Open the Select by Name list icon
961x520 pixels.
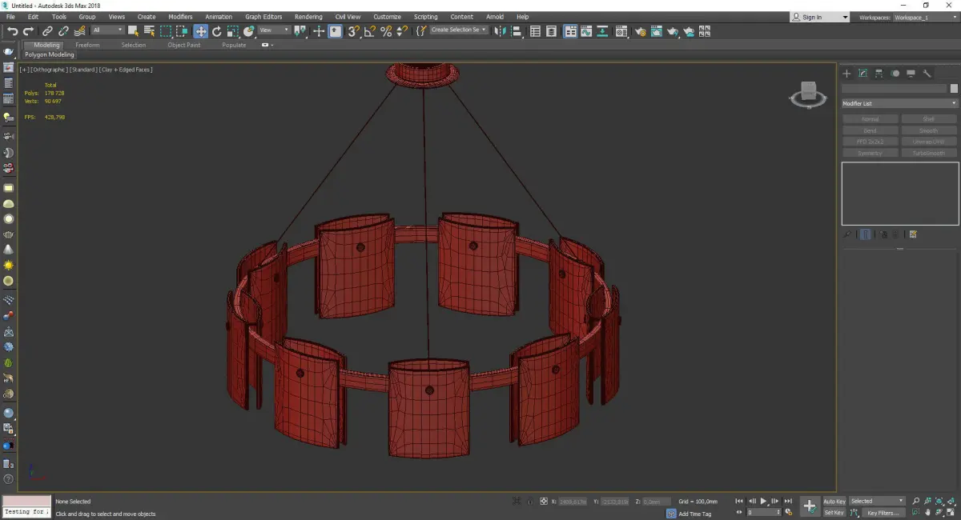pos(149,31)
